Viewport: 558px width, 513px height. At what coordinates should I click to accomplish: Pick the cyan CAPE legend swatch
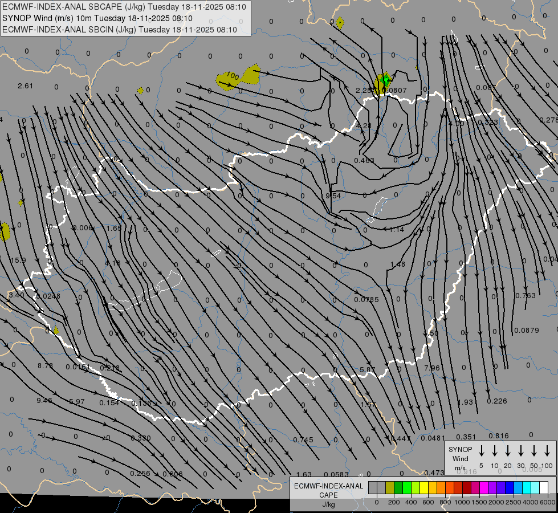(x=526, y=487)
